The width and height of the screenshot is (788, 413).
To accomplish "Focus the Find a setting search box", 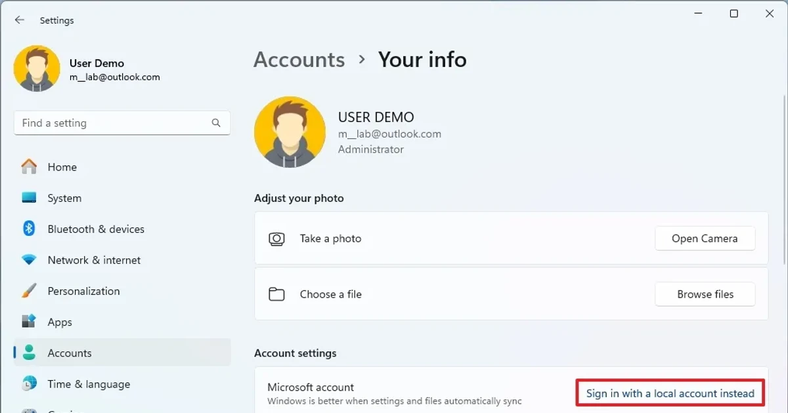I will (122, 123).
